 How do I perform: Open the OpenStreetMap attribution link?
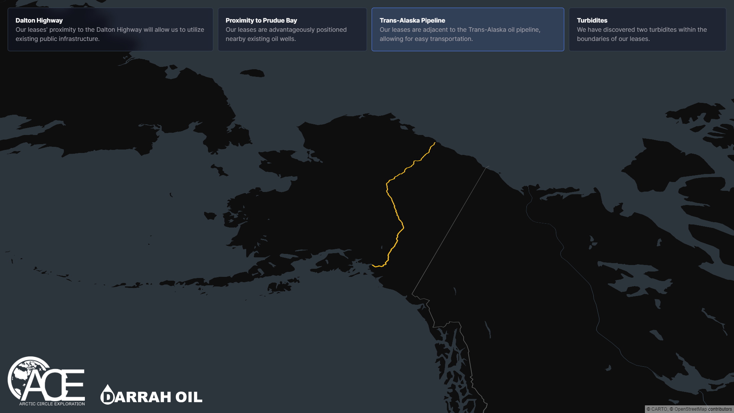690,409
